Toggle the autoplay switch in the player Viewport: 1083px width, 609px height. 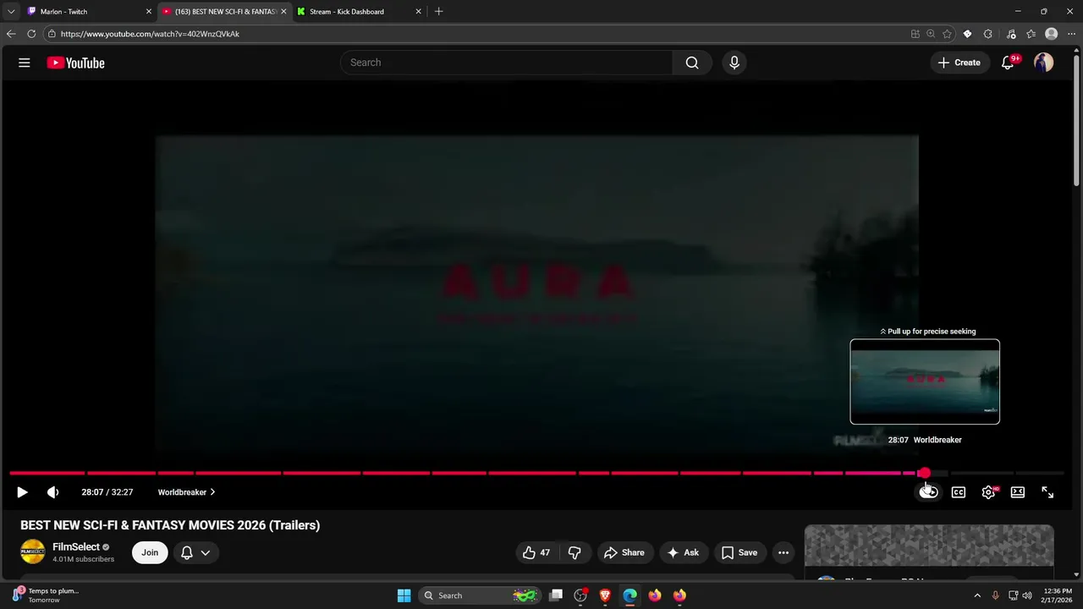[929, 492]
